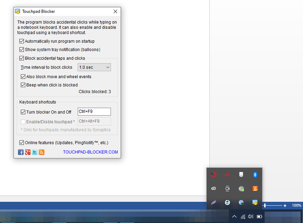Open the Bluetooth icon in the system tray

click(x=255, y=175)
